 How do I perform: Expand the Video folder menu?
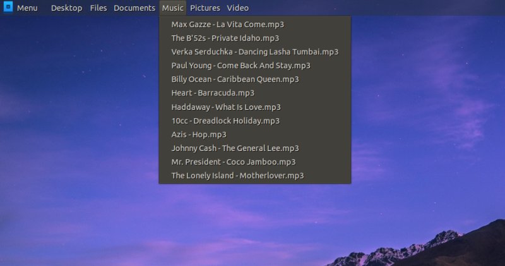click(x=238, y=8)
